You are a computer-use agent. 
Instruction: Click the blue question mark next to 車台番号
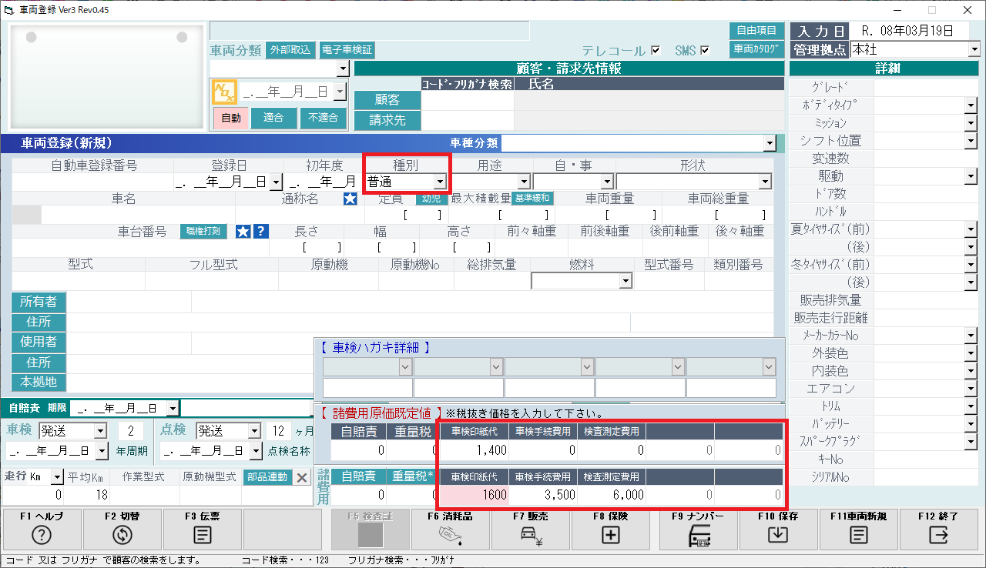coord(261,232)
